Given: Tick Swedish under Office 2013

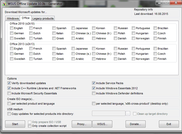Looking at the screenshot, I should tap(12, 59).
